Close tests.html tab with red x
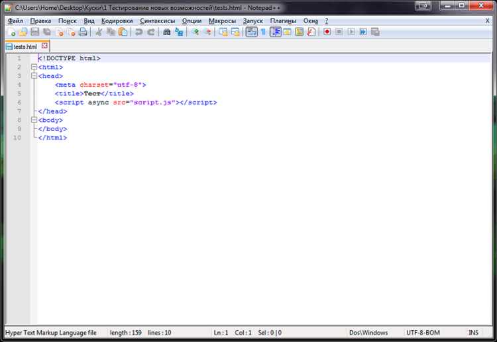 pyautogui.click(x=44, y=46)
